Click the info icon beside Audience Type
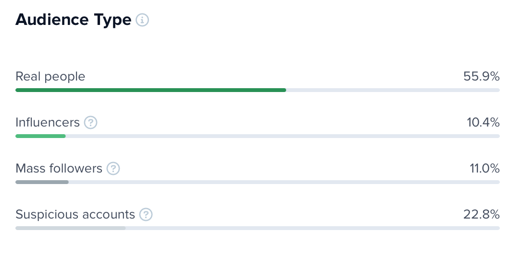The image size is (522, 254). pos(142,20)
